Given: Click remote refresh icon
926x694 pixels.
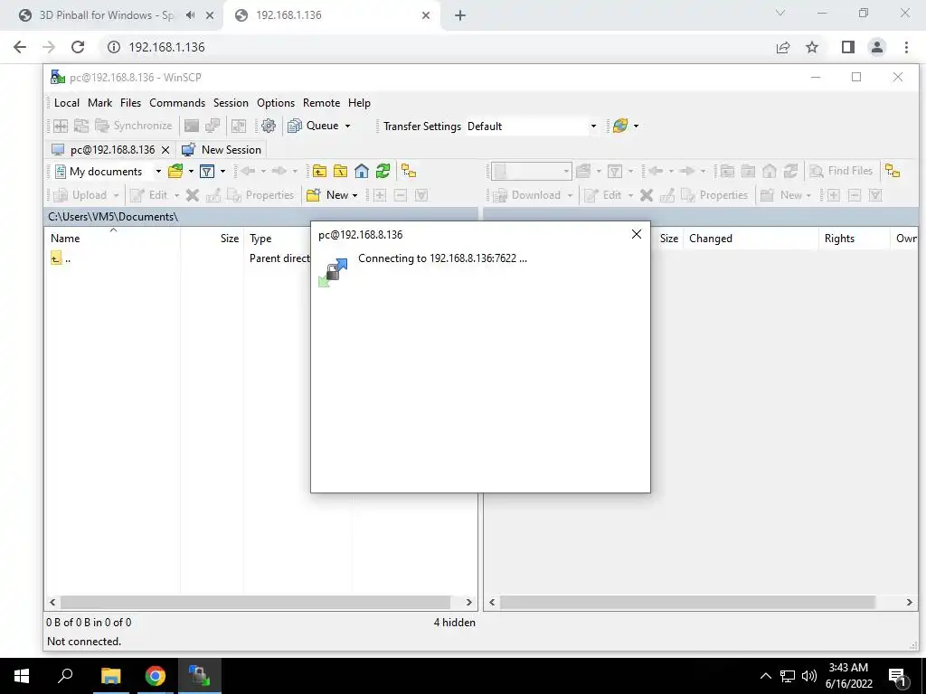Looking at the screenshot, I should pos(790,171).
